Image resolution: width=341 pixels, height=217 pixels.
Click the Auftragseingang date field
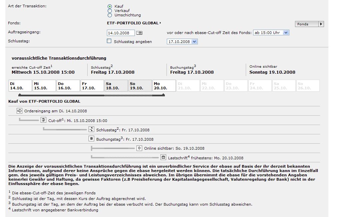tap(121, 33)
